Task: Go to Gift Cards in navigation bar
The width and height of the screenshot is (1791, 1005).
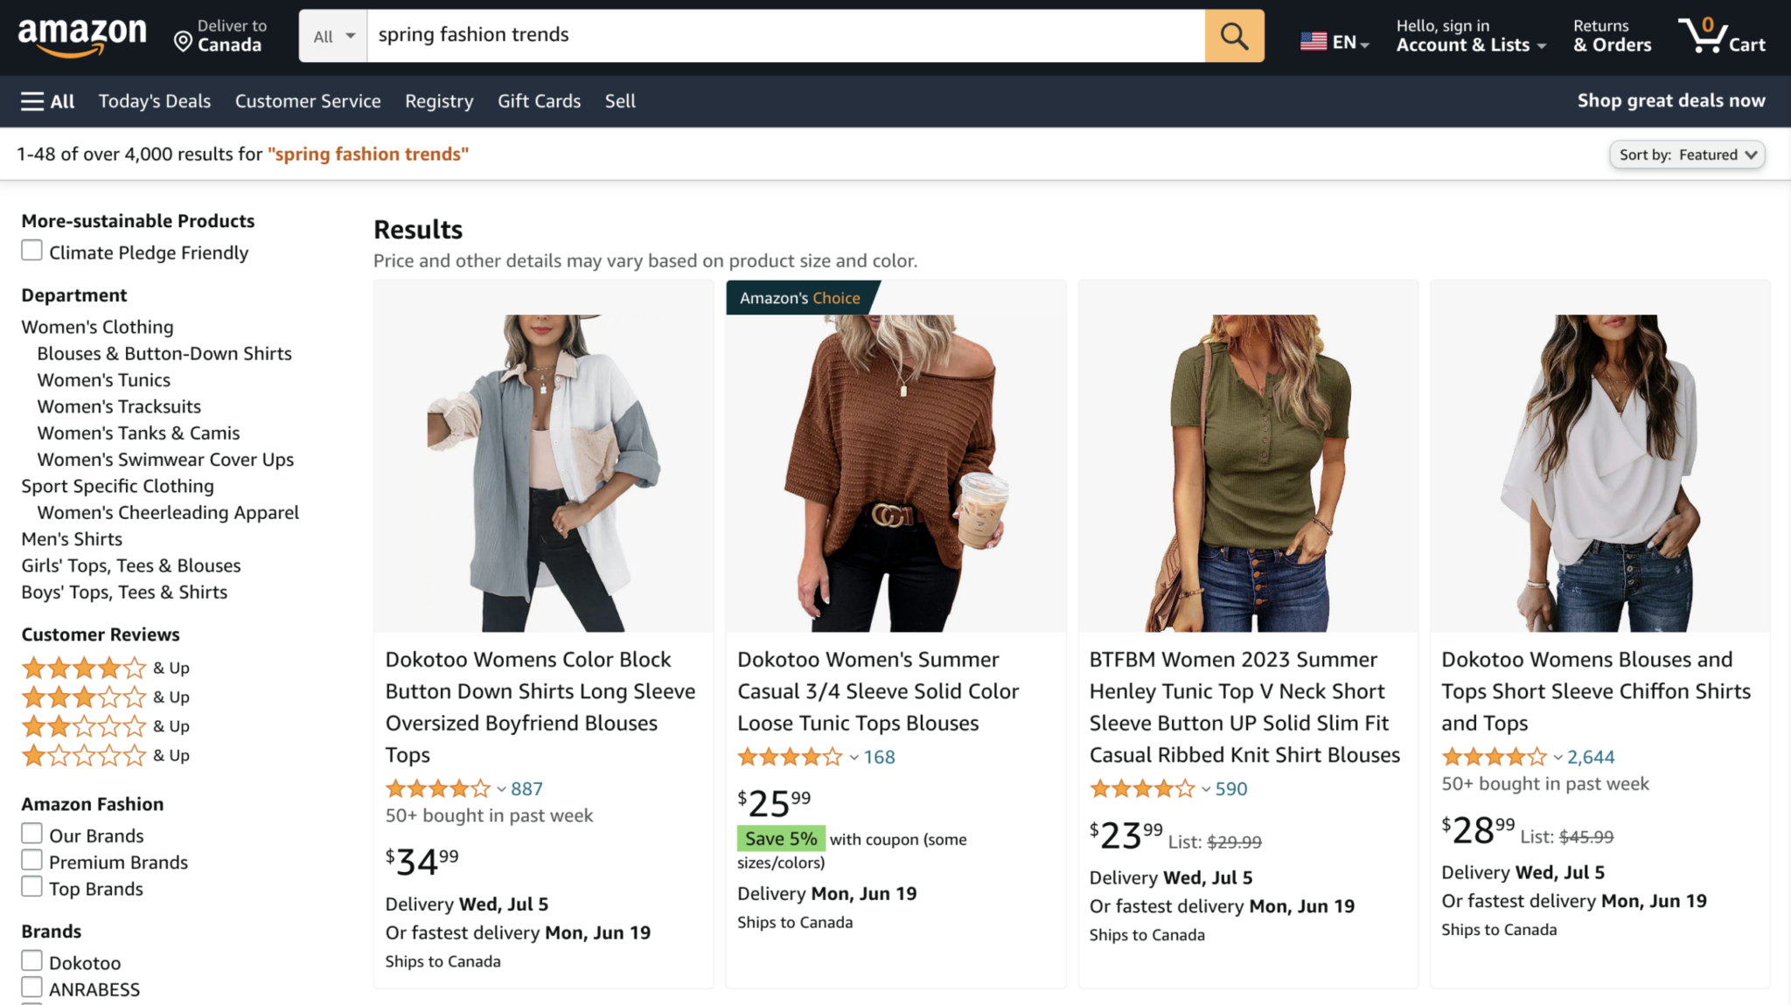Action: click(539, 101)
